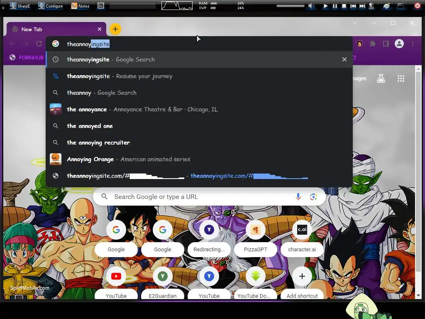Open the second Google shortcut tile

[163, 238]
